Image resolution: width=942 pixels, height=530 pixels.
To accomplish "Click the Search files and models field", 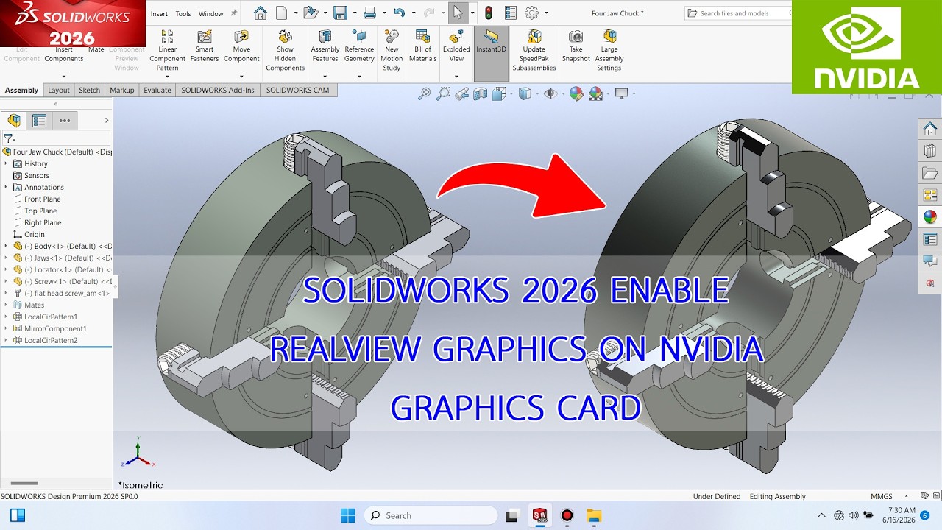I will point(737,13).
